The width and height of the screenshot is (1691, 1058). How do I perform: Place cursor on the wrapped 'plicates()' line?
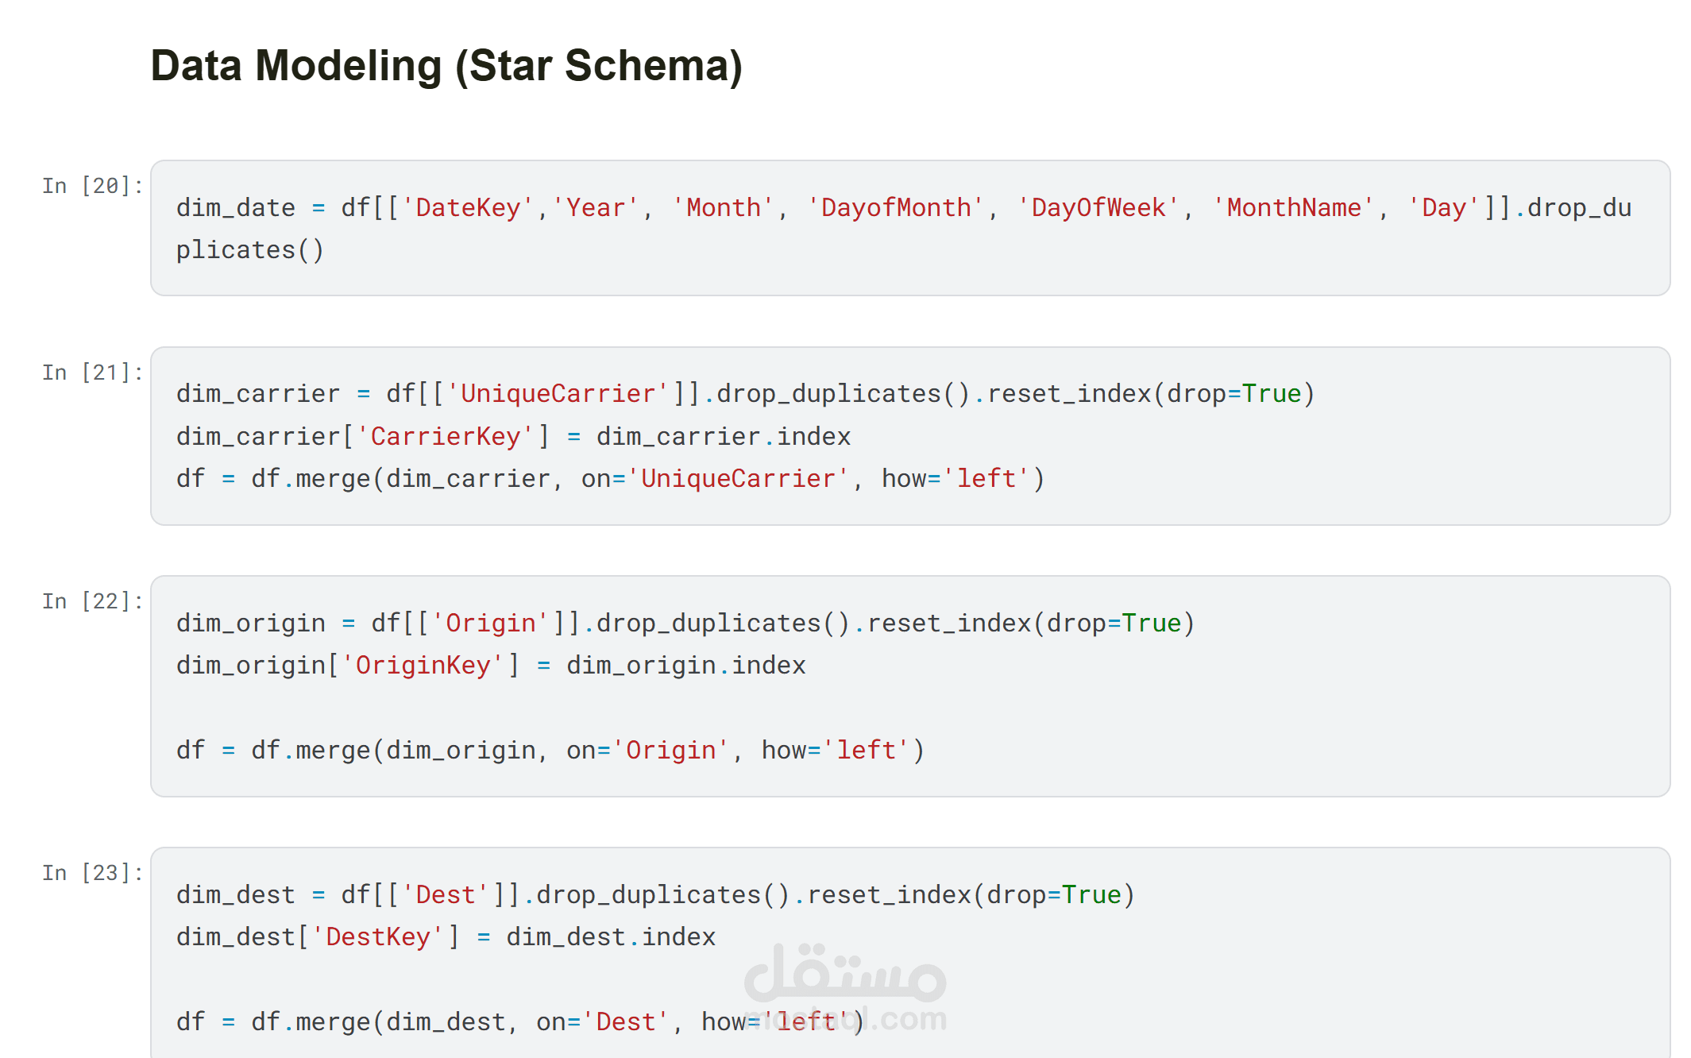pos(249,250)
